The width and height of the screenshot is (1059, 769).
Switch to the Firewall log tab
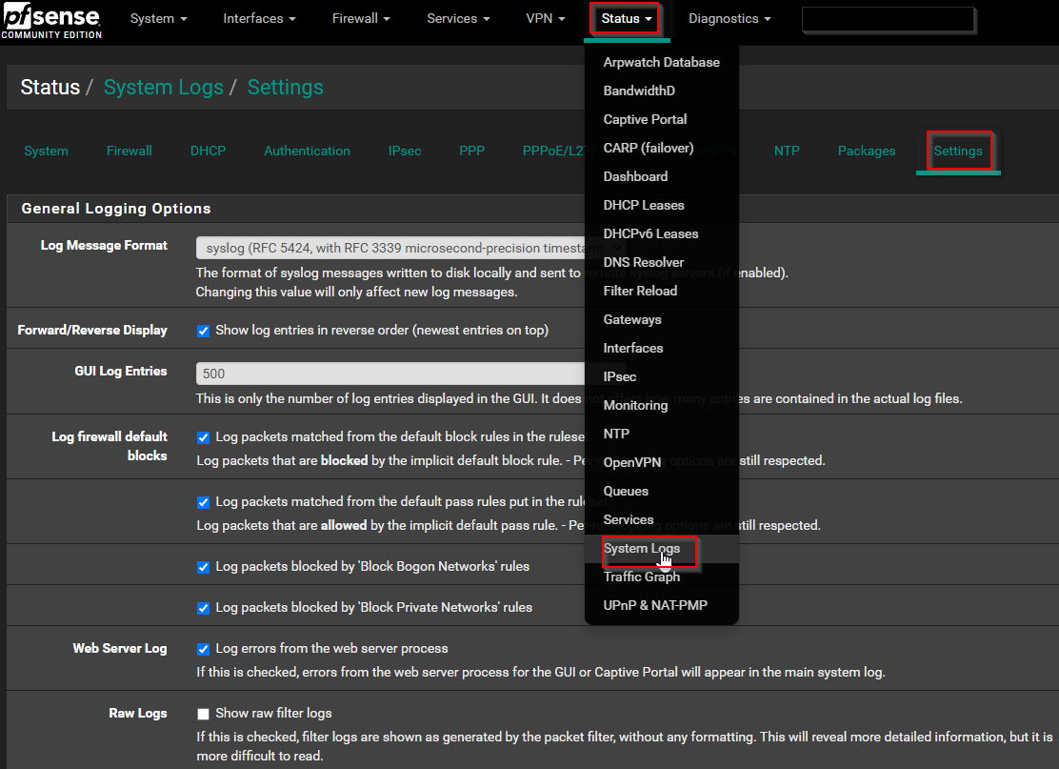pyautogui.click(x=129, y=151)
